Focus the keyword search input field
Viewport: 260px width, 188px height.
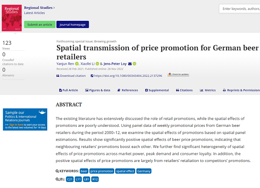point(240,8)
